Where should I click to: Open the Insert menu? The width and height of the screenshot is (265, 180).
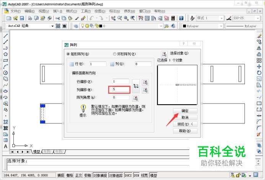57,11
